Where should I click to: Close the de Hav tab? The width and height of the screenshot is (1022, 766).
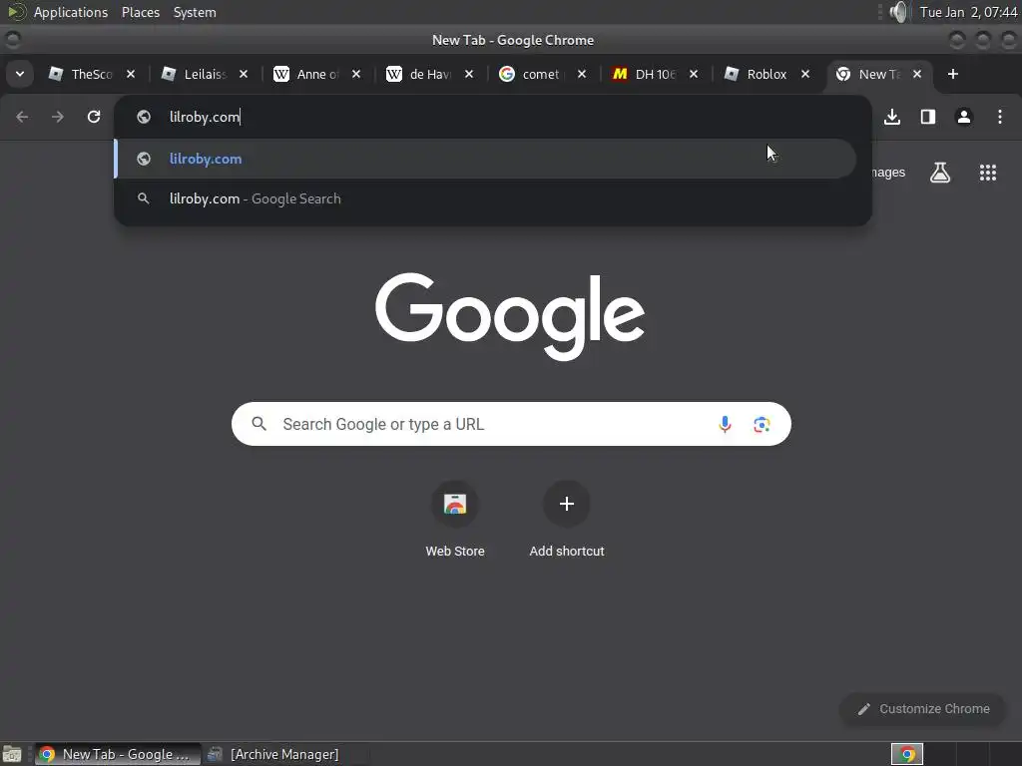[x=469, y=74]
